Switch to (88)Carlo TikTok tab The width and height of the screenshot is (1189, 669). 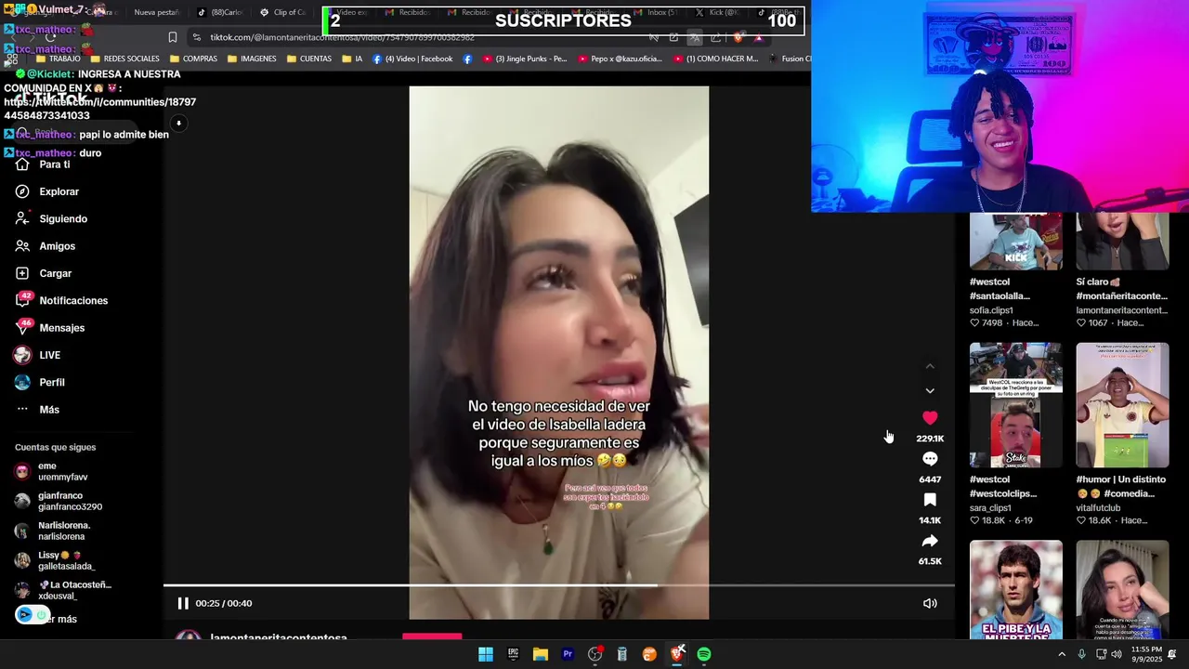pos(219,12)
